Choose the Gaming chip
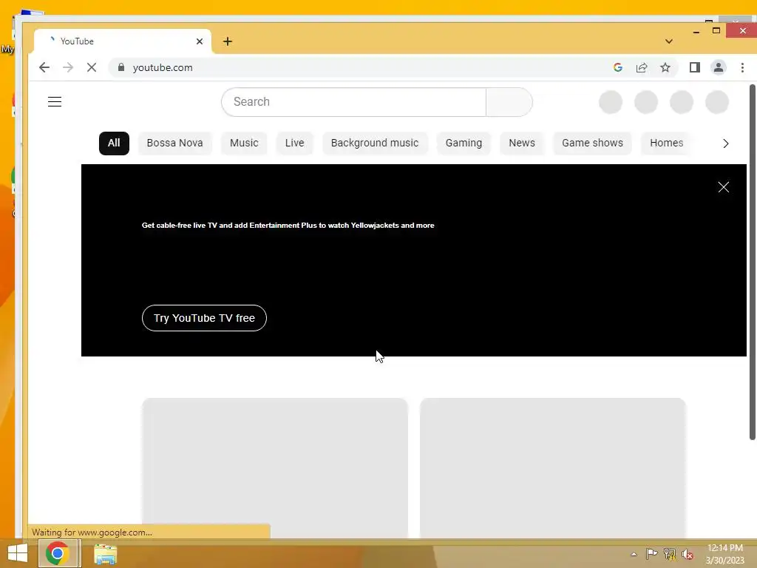 tap(464, 143)
